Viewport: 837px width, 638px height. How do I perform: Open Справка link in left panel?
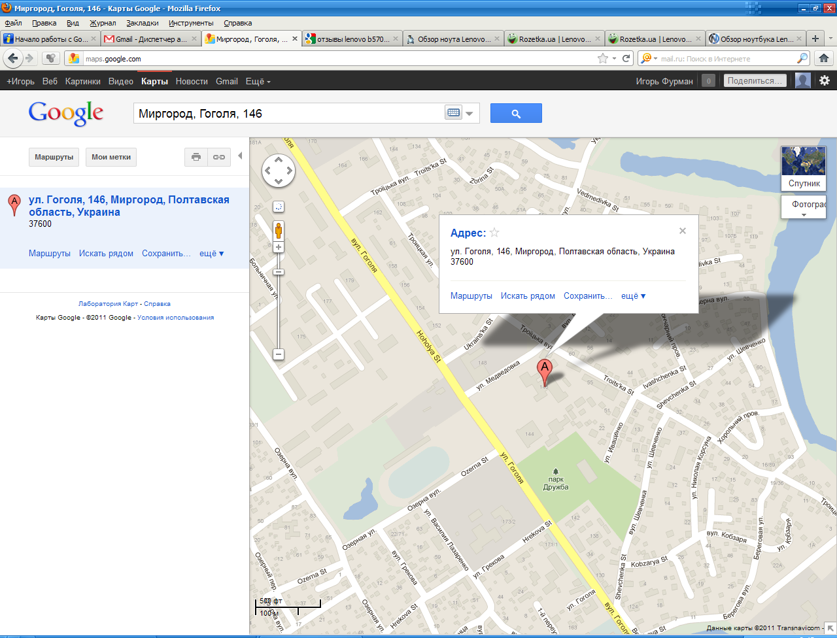157,304
